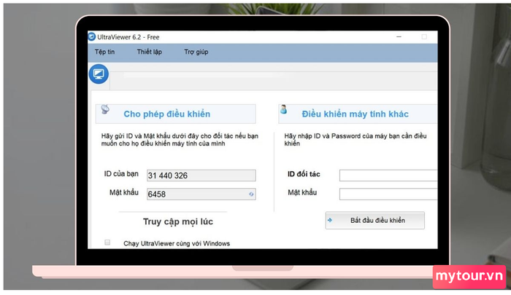Click the person icon beside Điều khiển máy tính khác

(x=283, y=109)
